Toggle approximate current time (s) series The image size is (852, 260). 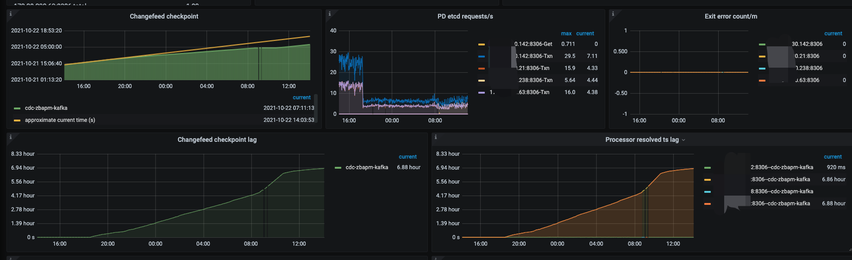tap(60, 120)
